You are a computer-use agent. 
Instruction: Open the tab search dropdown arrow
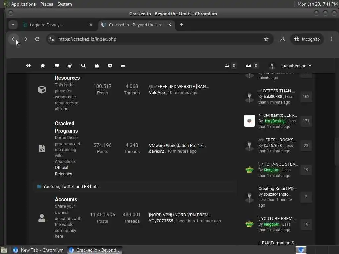tap(13, 25)
